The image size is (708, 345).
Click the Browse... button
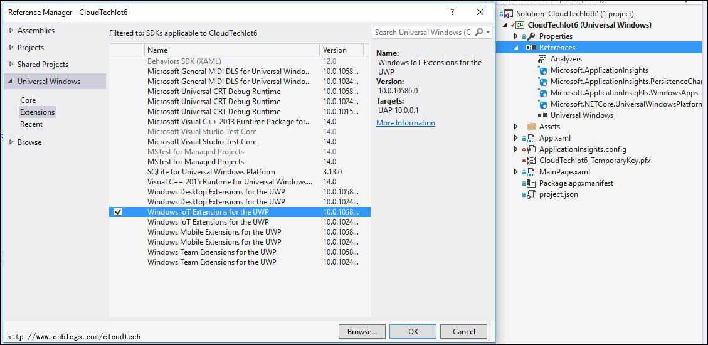[x=362, y=331]
